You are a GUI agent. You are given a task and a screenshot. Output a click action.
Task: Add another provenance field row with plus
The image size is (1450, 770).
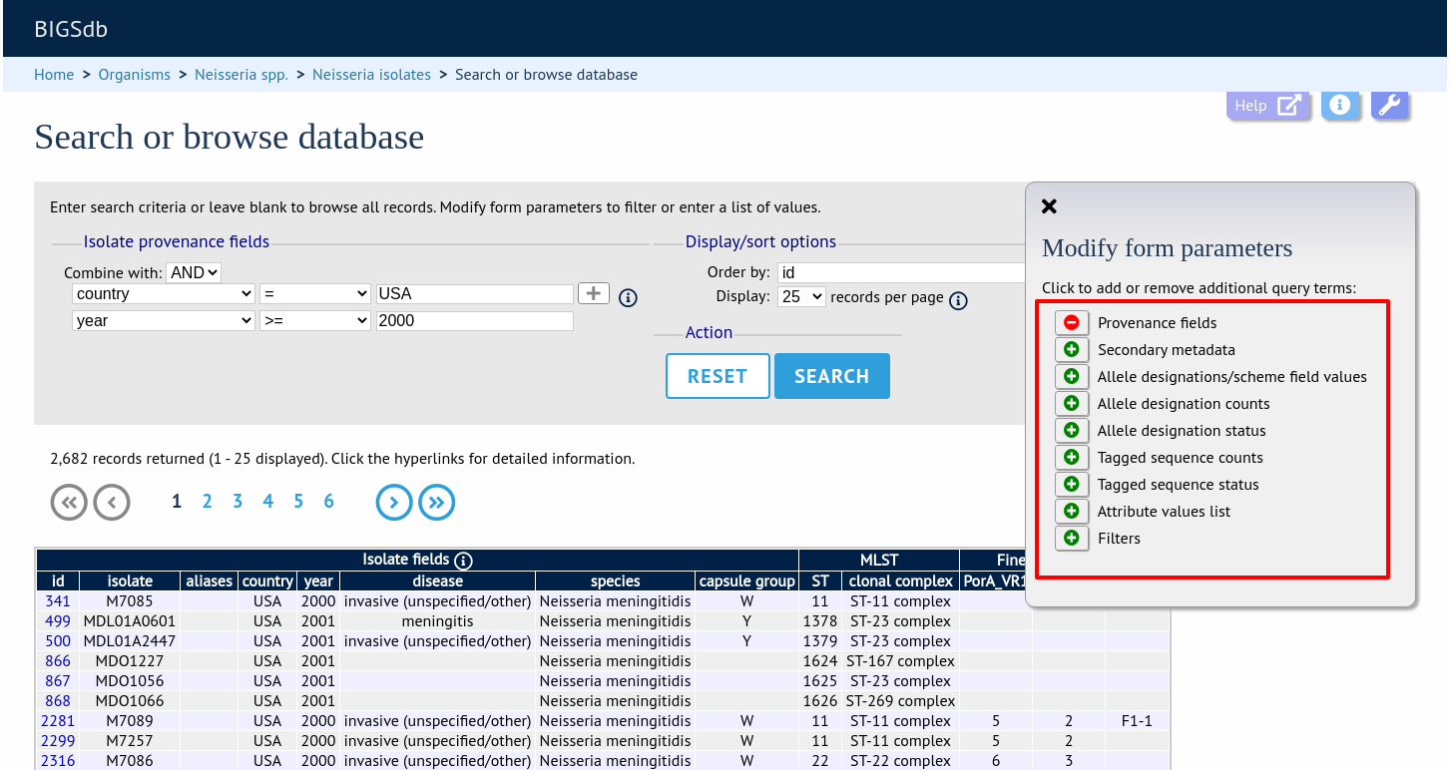pos(594,293)
